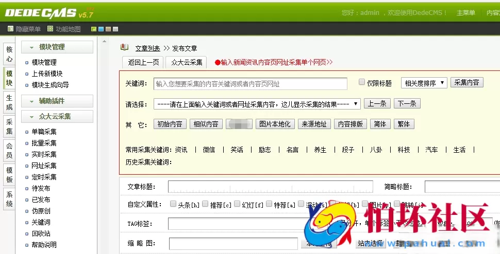Click the 简体 button

tap(380, 124)
